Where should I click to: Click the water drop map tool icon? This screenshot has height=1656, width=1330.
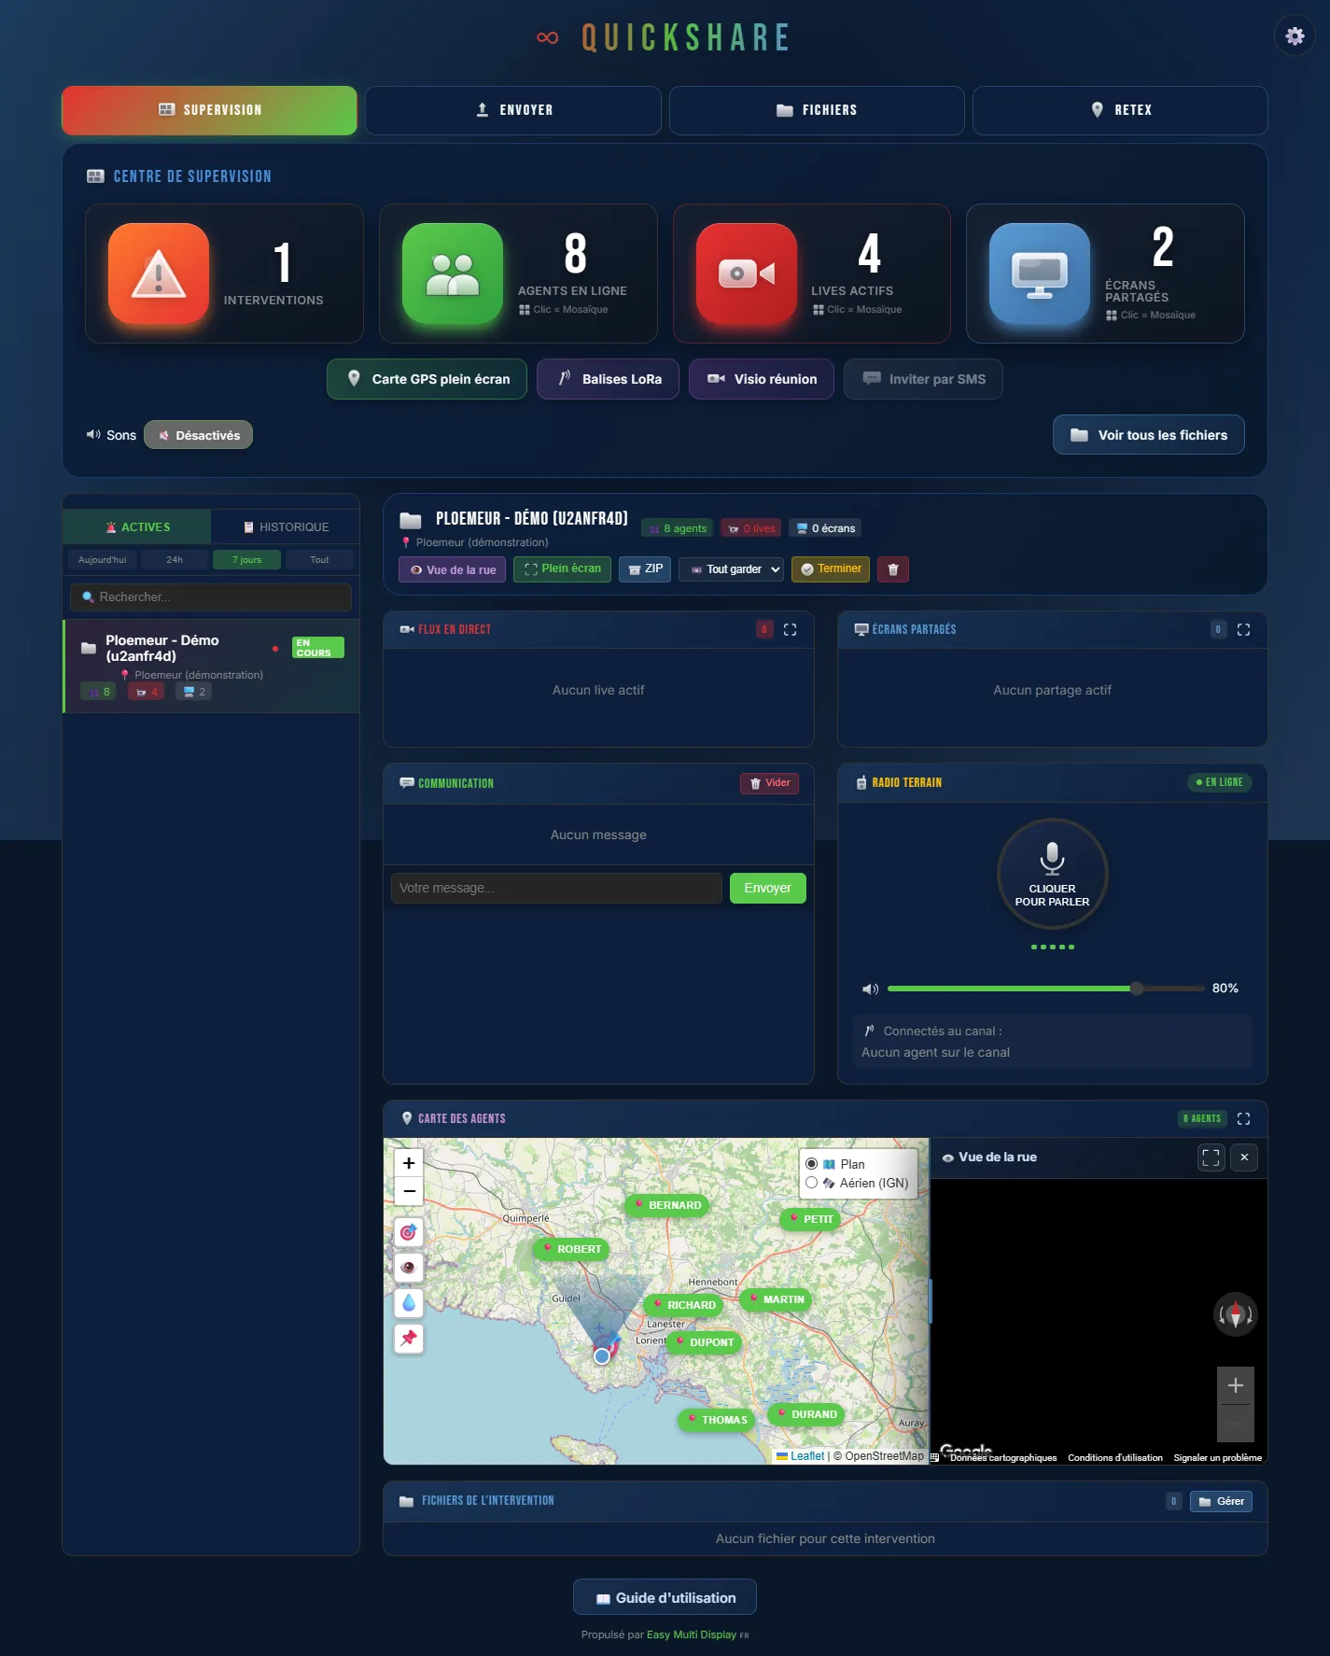(409, 1303)
